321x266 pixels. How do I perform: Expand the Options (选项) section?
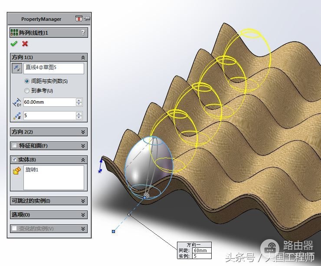[x=83, y=215]
